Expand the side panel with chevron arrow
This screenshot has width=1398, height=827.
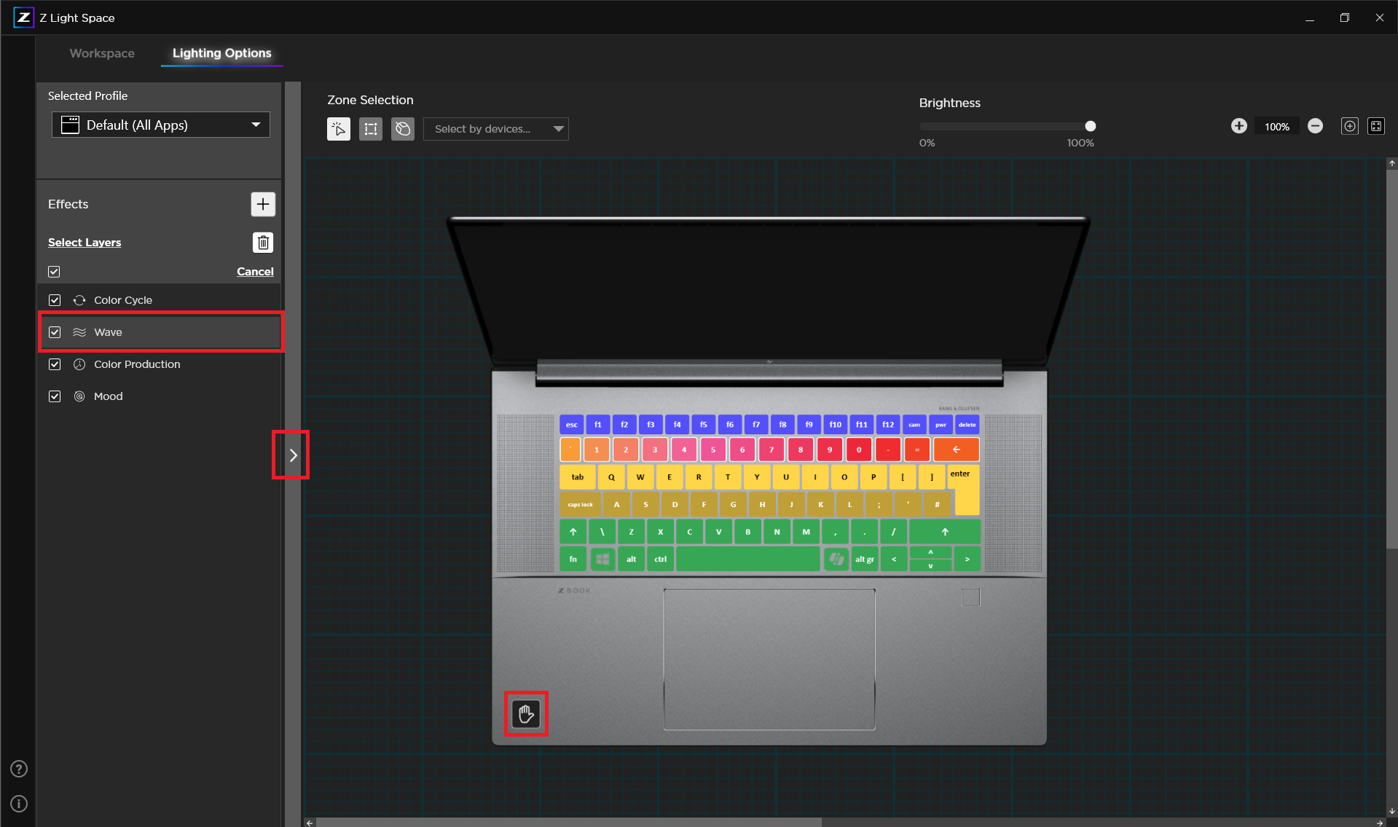point(293,455)
